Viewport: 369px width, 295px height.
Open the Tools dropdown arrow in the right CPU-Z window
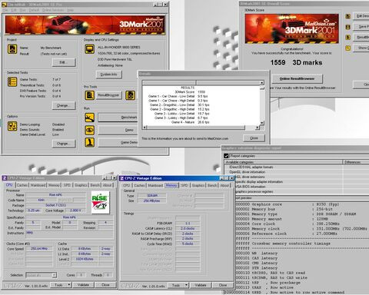[x=186, y=285]
